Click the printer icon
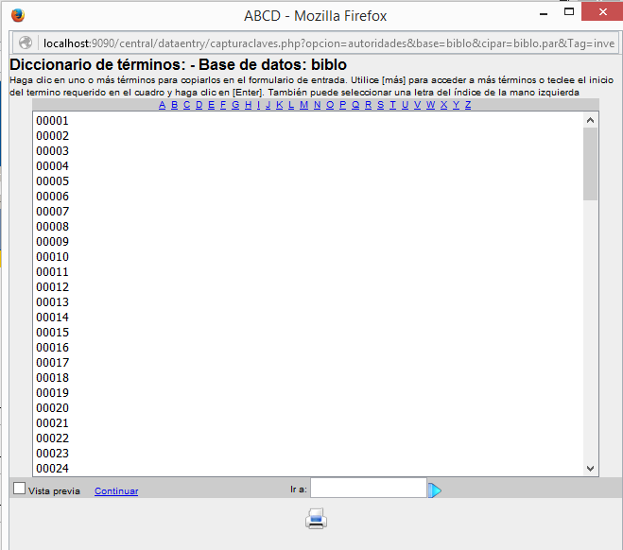623x550 pixels. 316,518
